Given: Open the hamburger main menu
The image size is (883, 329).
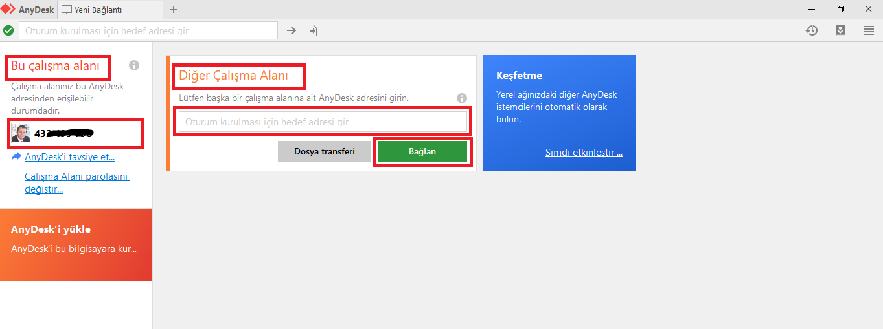Looking at the screenshot, I should [x=869, y=30].
